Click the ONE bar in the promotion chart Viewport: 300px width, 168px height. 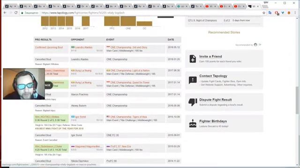[x=128, y=21]
